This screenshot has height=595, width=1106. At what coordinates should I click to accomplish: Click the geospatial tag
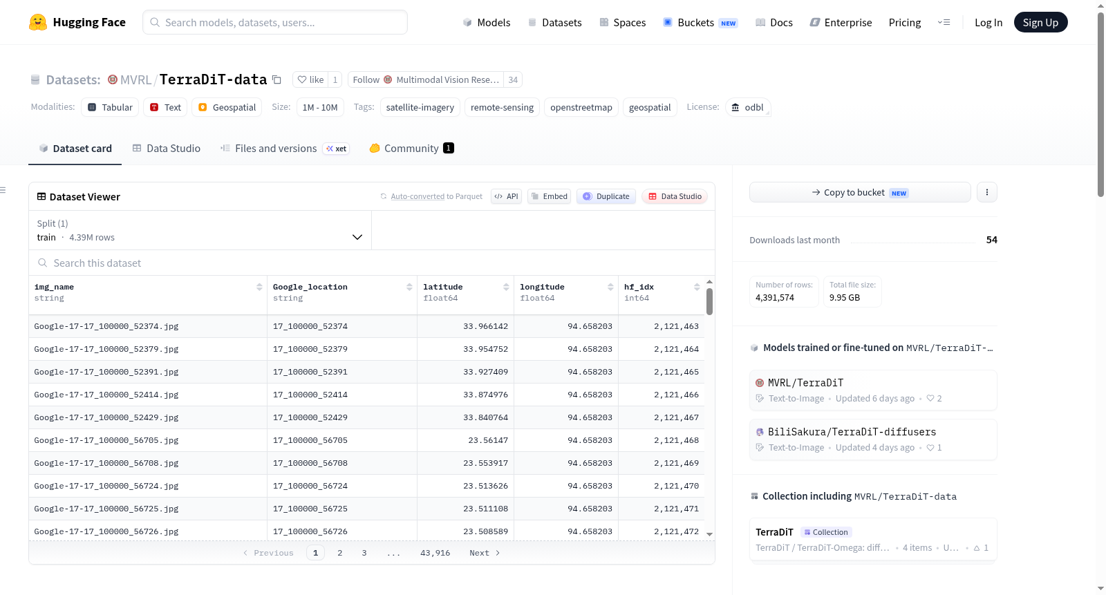point(650,107)
